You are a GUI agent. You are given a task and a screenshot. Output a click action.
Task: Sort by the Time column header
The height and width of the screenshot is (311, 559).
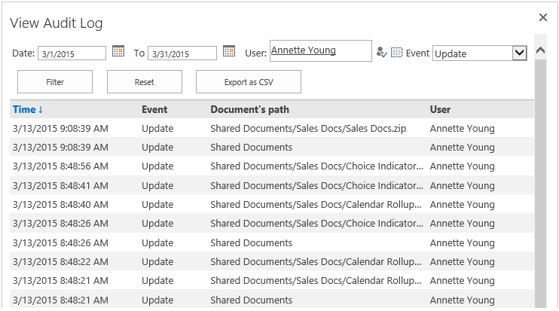pyautogui.click(x=28, y=109)
